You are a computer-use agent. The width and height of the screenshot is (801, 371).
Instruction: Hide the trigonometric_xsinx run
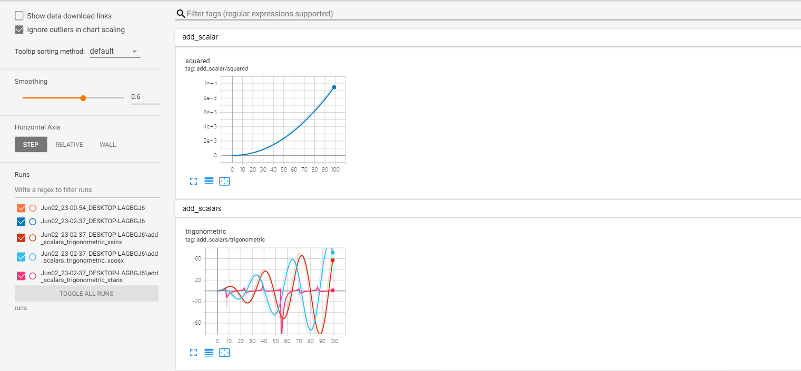pos(21,238)
